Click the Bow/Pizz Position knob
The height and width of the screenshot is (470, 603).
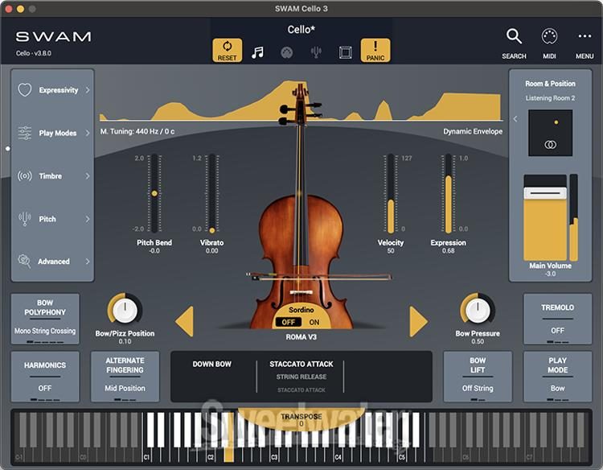pyautogui.click(x=125, y=311)
